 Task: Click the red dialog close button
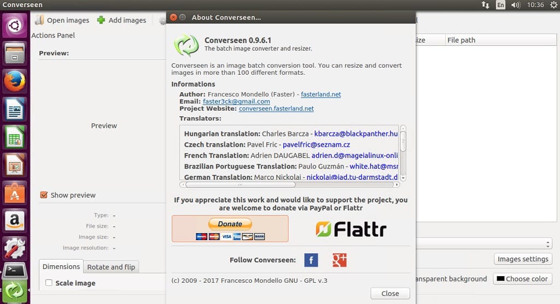coord(173,17)
